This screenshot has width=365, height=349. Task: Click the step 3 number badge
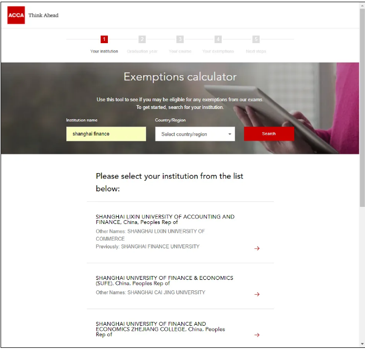(180, 39)
